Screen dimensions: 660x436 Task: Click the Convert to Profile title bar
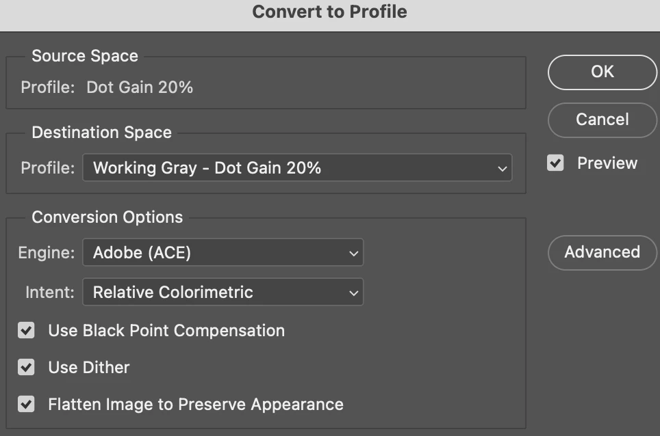(329, 12)
